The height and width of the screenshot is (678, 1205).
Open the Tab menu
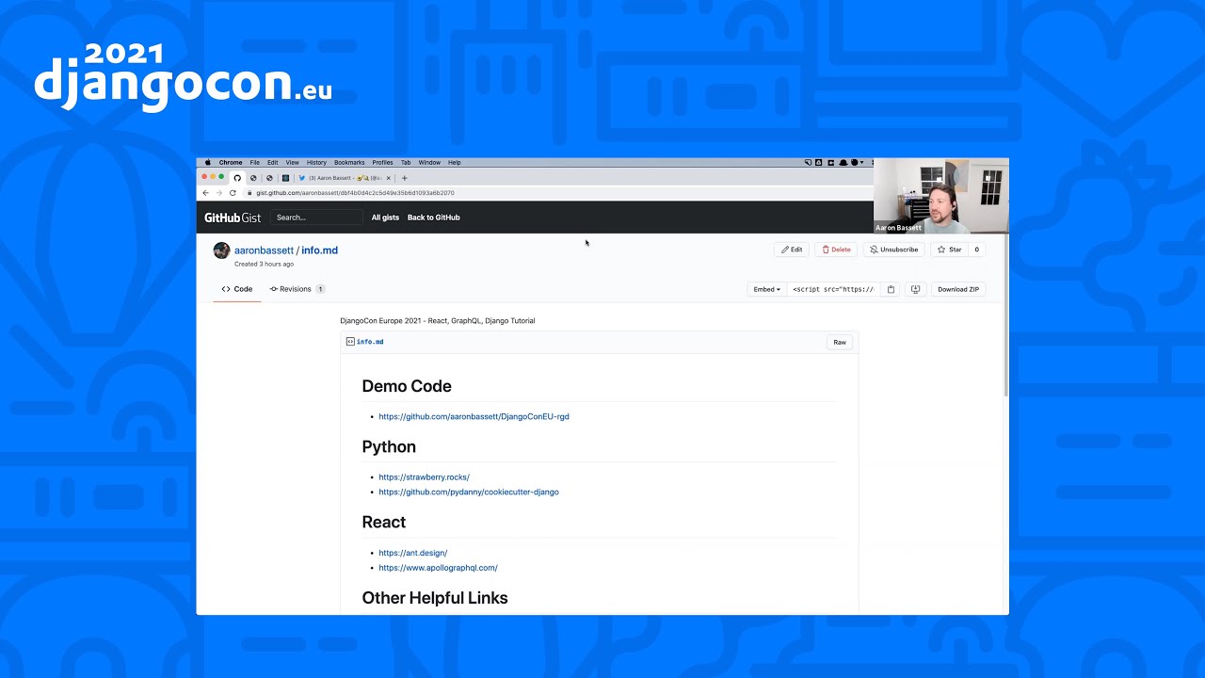coord(406,162)
